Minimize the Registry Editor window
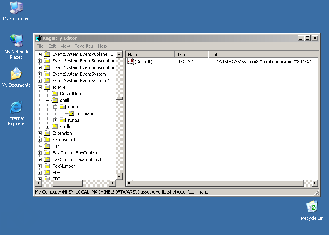The width and height of the screenshot is (329, 235). point(301,38)
